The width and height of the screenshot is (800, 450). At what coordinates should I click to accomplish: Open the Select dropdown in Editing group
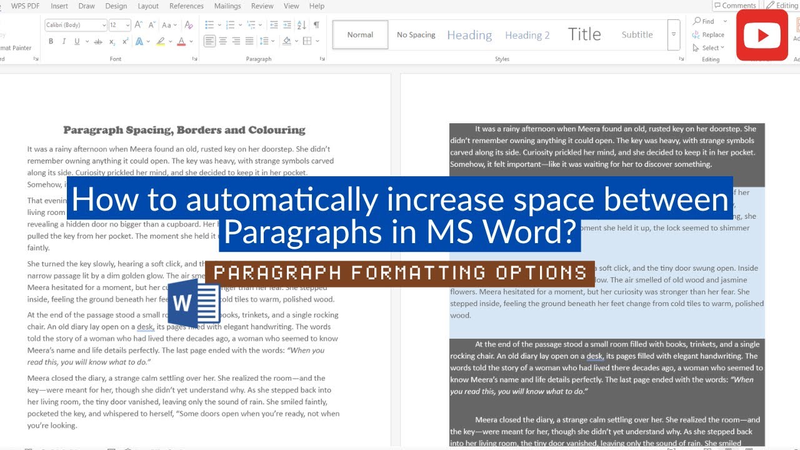pos(709,47)
